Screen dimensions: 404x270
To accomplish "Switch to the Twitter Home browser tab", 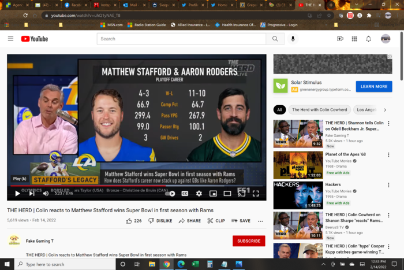I will point(221,5).
